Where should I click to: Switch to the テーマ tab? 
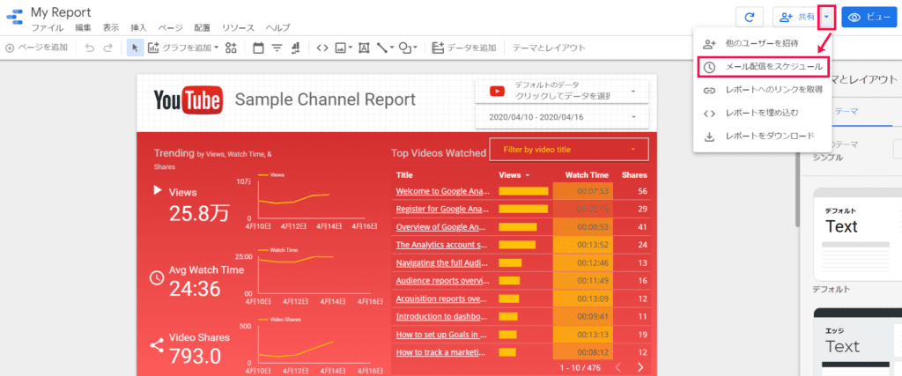click(846, 111)
